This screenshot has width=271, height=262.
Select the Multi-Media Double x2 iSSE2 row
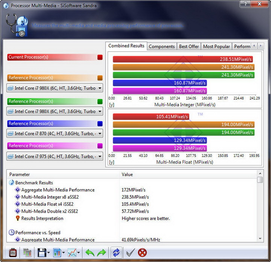132,211
